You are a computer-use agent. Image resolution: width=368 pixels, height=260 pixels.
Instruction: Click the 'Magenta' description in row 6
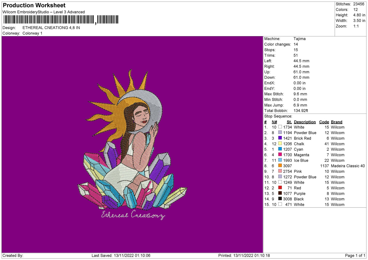(x=301, y=155)
